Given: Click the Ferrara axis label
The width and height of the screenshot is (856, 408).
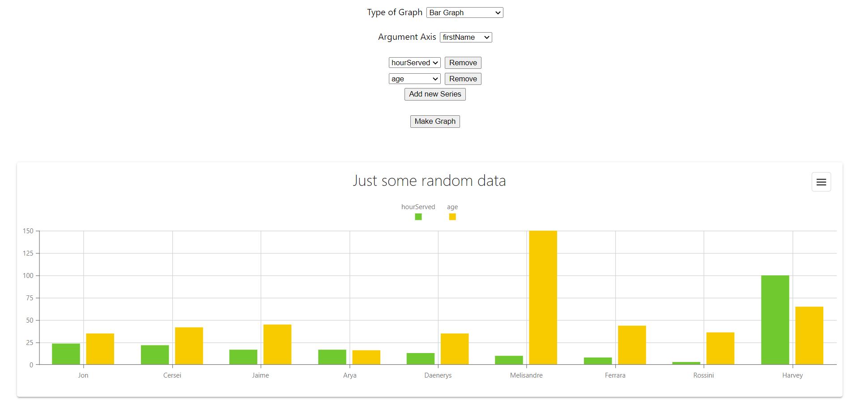Looking at the screenshot, I should pyautogui.click(x=615, y=375).
